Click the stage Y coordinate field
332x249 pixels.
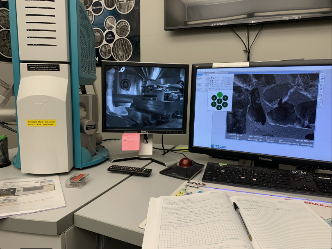point(219,79)
